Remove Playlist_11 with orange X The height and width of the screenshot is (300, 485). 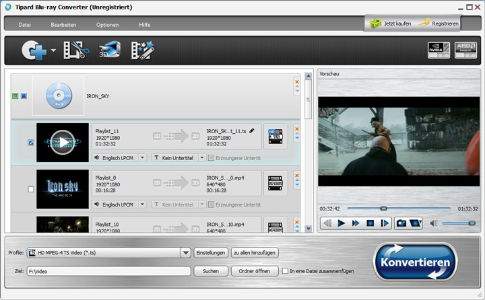pos(297,128)
